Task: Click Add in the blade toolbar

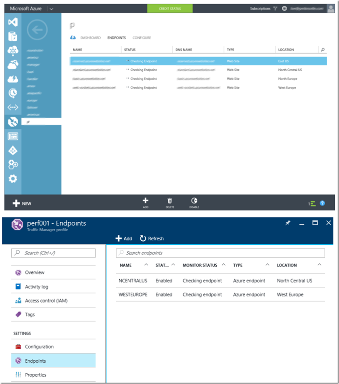Action: pos(124,239)
